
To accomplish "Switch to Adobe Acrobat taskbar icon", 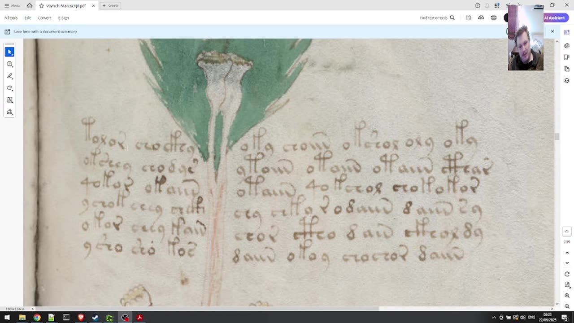I will (139, 318).
